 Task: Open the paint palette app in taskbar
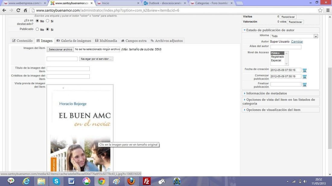point(117,181)
